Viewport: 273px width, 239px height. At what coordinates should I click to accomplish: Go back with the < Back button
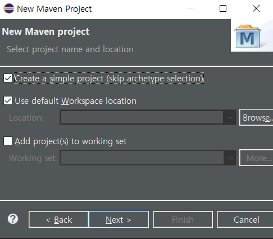tap(58, 219)
